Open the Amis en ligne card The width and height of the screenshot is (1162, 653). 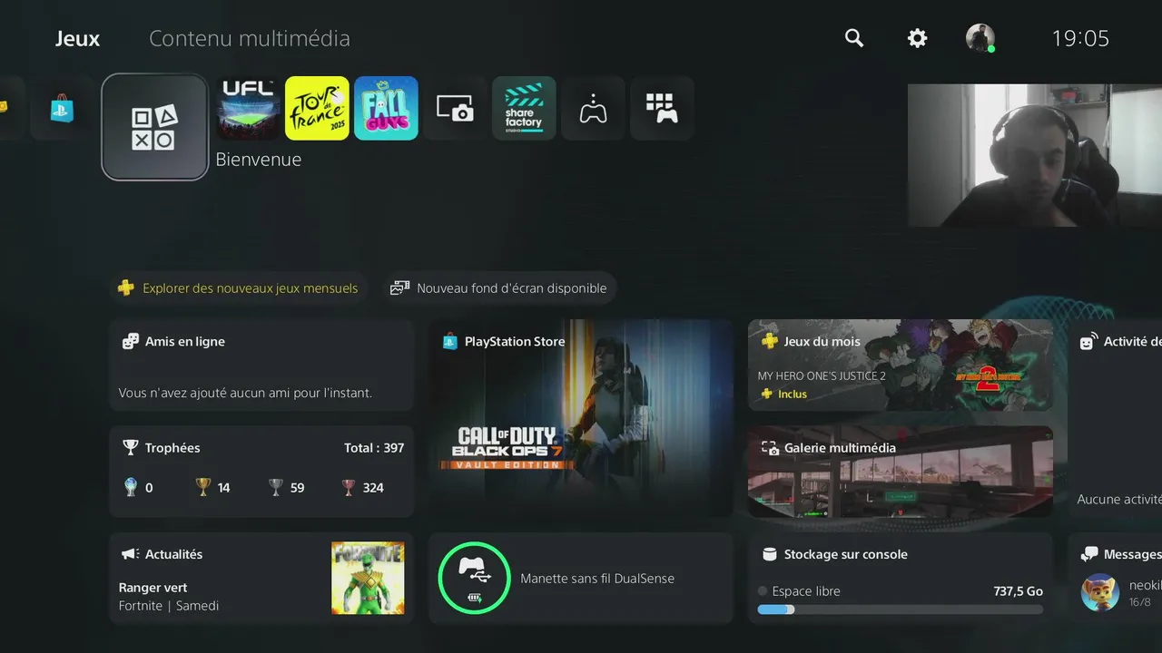coord(261,365)
